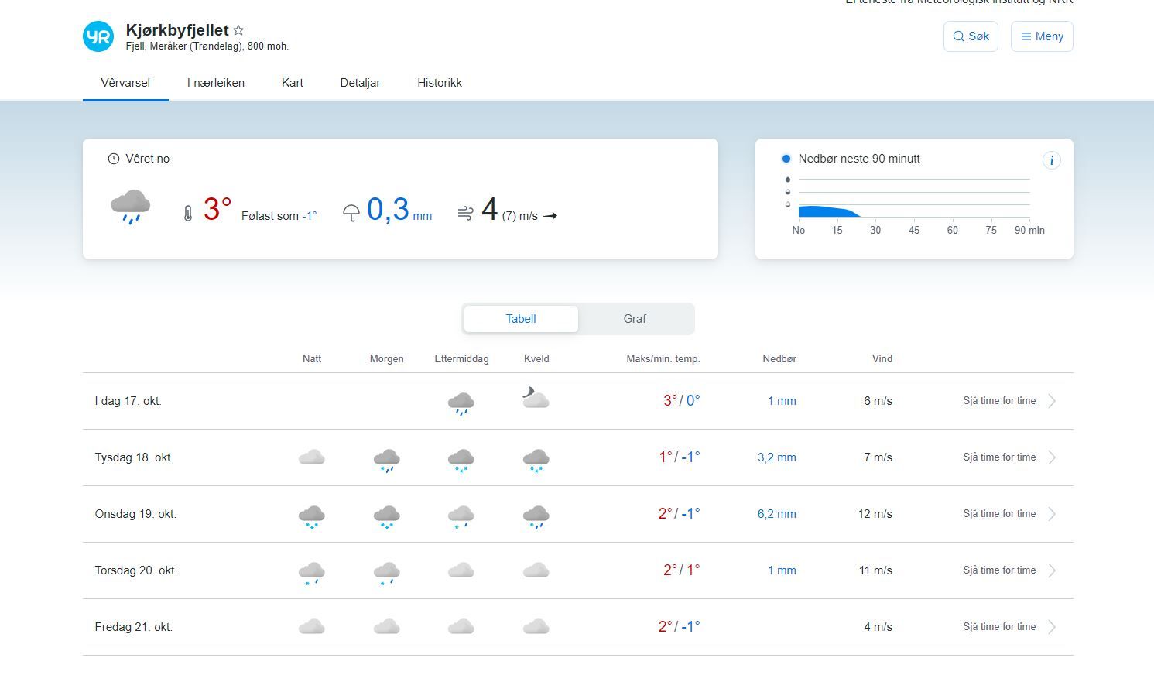Image resolution: width=1154 pixels, height=675 pixels.
Task: Click the 90-minute precipitation graph
Action: click(x=913, y=197)
